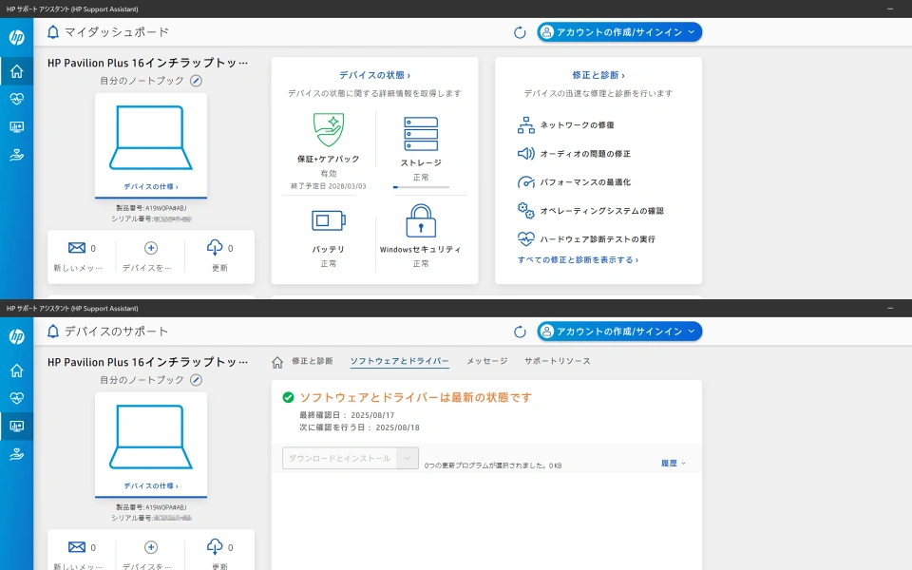Click the notification bell beside マイダッシュボード title
The height and width of the screenshot is (570, 912).
(x=53, y=32)
